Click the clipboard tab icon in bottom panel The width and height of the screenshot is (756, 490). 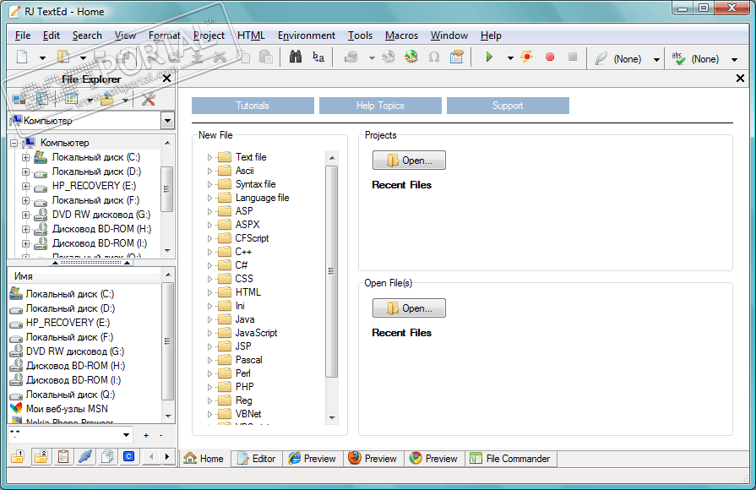click(63, 456)
